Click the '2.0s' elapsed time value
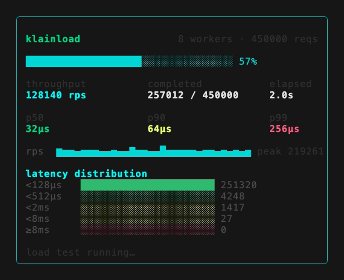 [x=281, y=95]
